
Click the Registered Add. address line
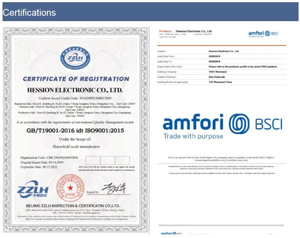coord(75,104)
